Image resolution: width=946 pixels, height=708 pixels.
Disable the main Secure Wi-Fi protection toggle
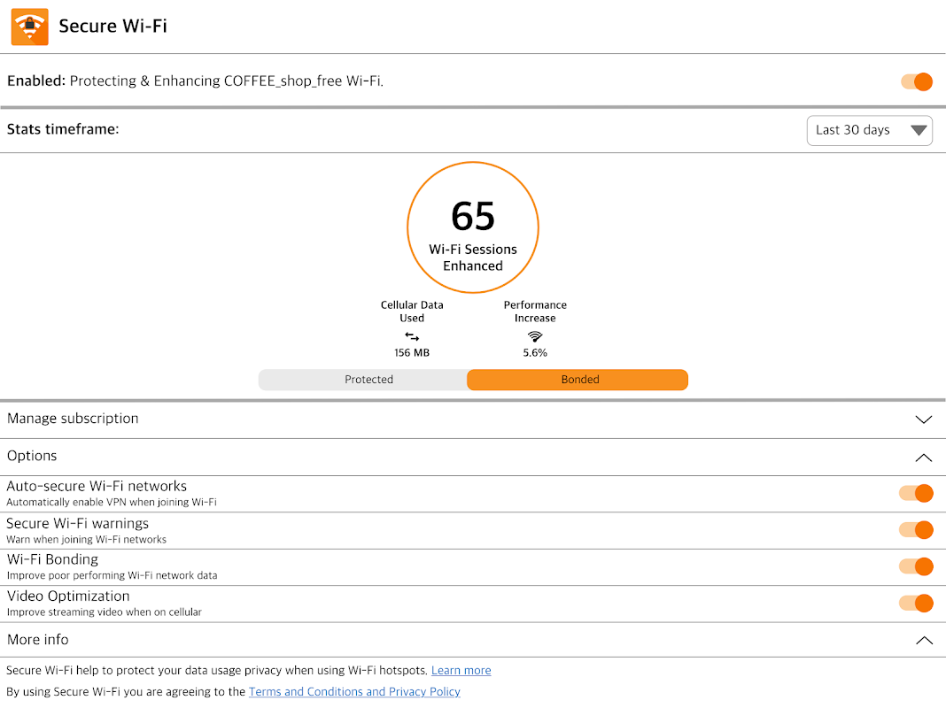point(918,81)
